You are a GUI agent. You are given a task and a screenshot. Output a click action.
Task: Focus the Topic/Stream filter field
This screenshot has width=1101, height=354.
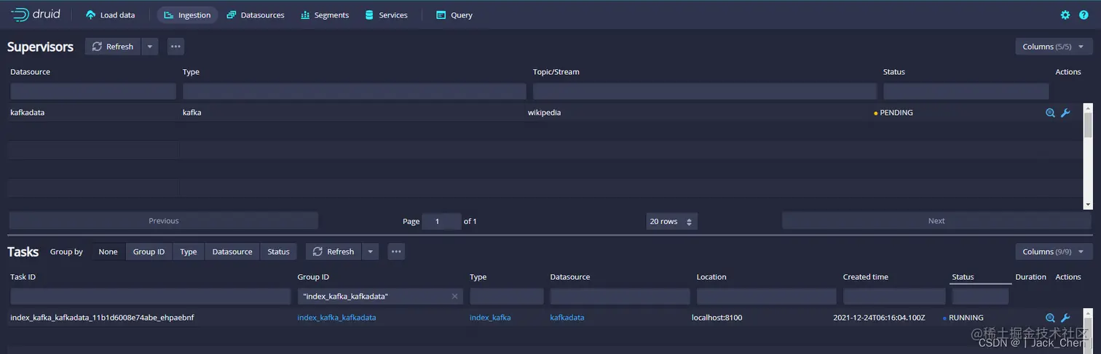coord(705,91)
